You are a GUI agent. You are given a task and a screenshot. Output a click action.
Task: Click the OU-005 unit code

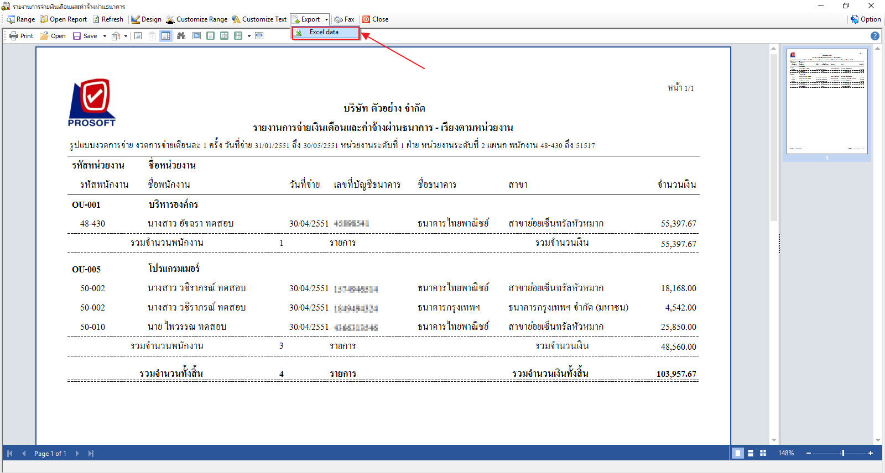coord(86,270)
